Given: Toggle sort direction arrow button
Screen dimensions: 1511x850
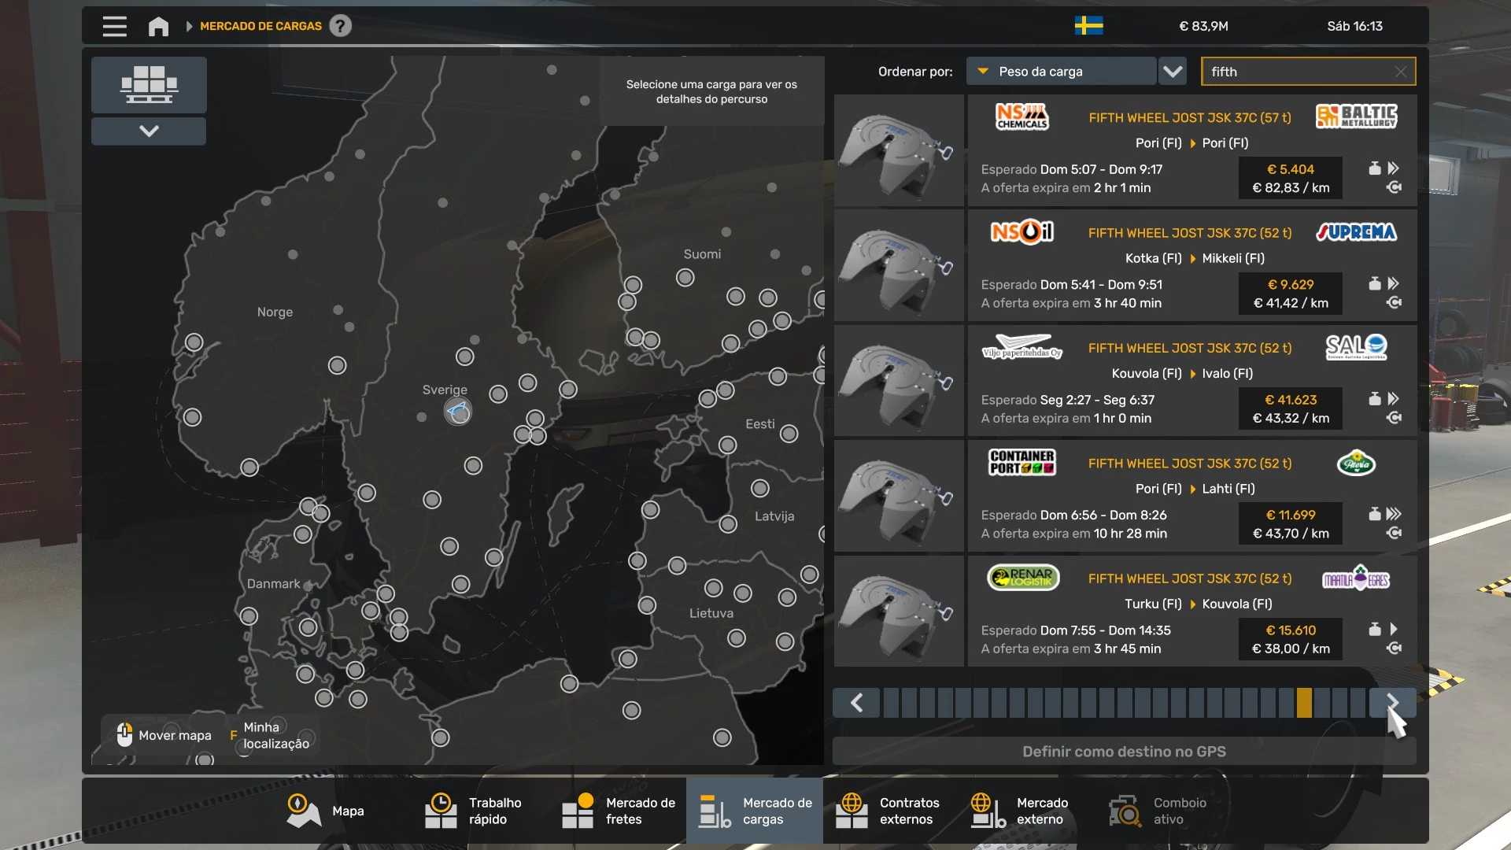Looking at the screenshot, I should coord(1173,72).
